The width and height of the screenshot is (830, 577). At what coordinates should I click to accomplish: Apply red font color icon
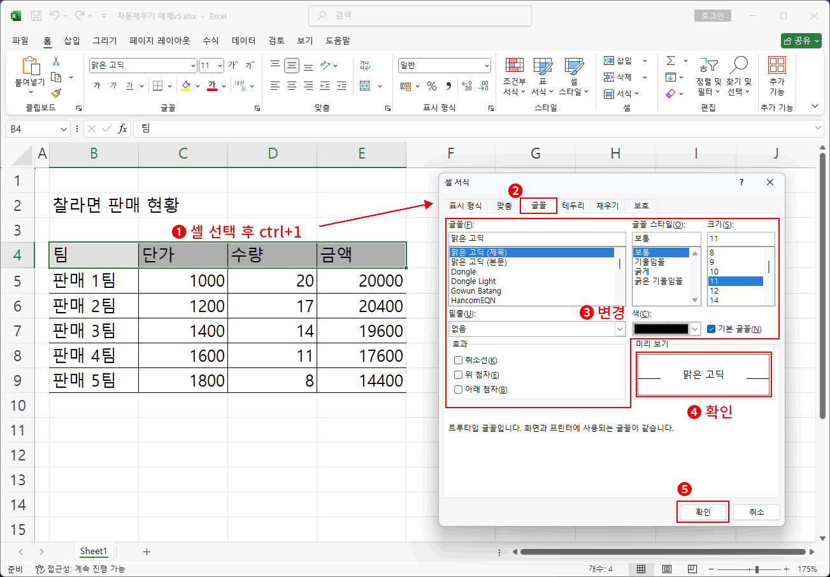point(212,85)
